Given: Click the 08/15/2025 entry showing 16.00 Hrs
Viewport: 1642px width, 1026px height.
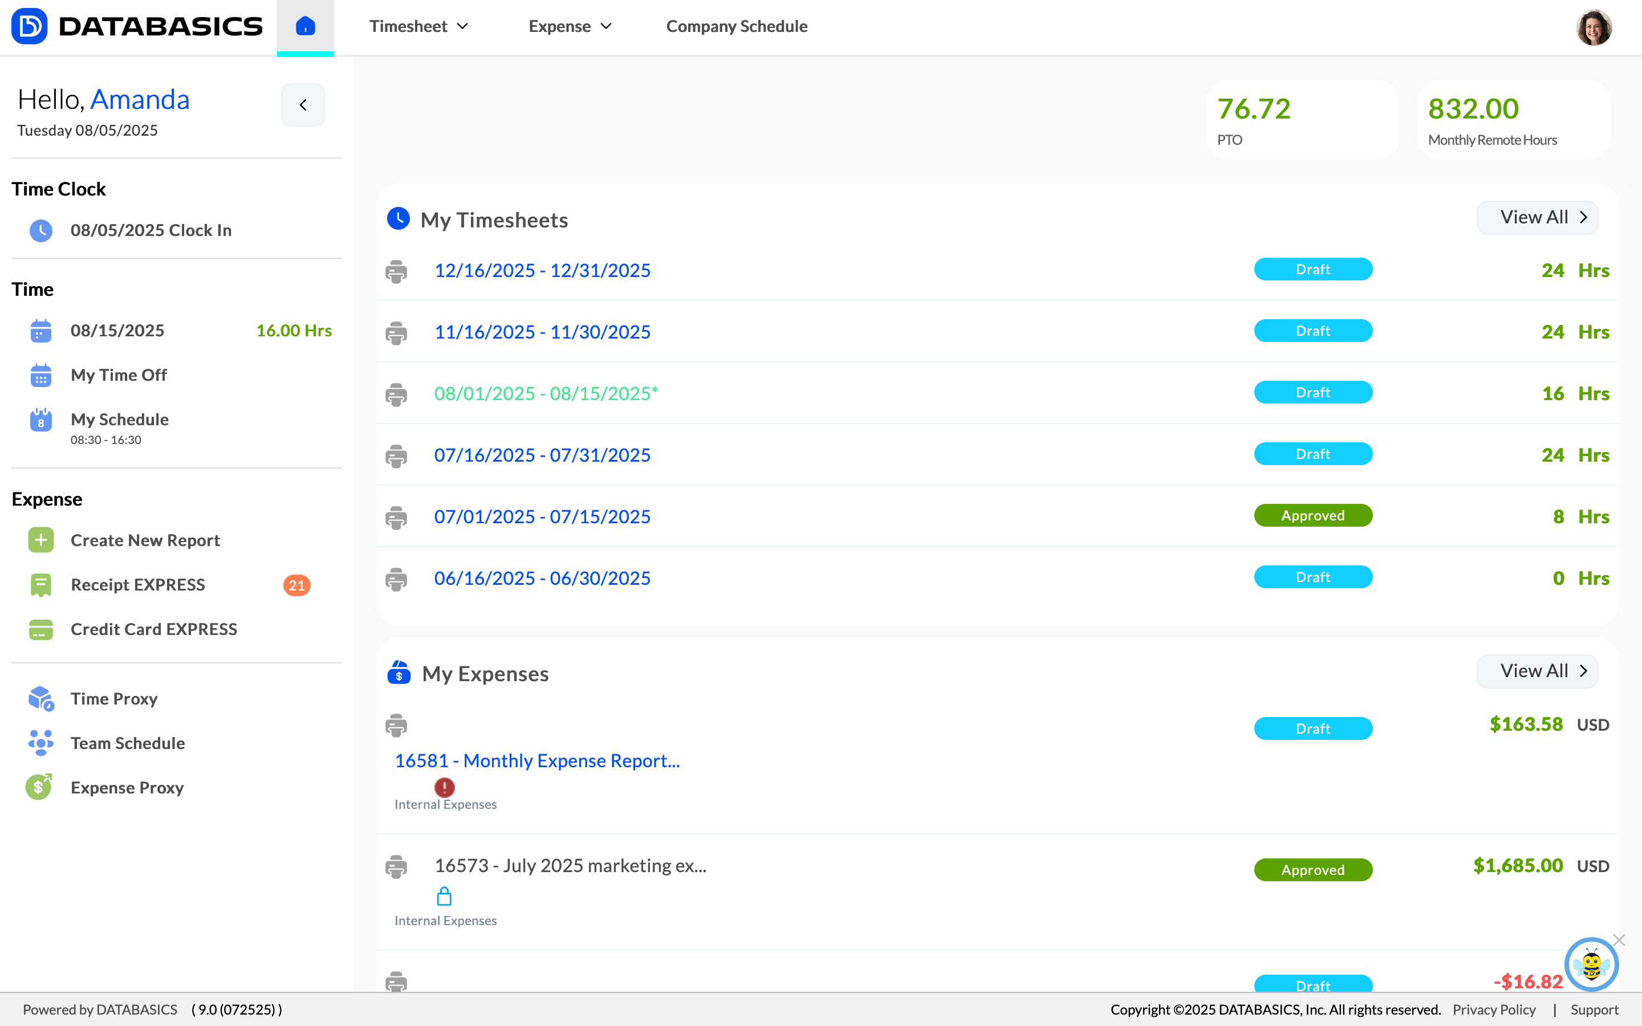Looking at the screenshot, I should coord(117,331).
